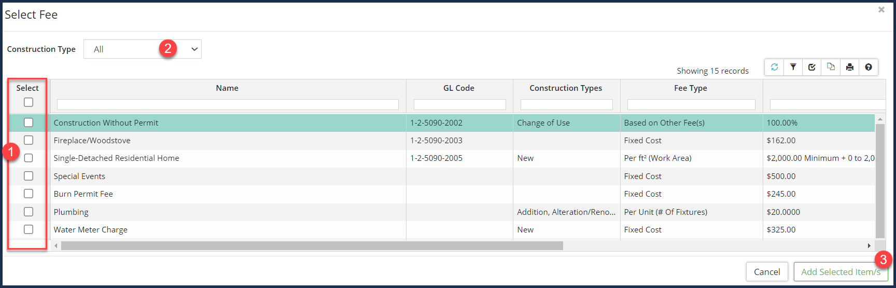Toggle the select-all header checkbox

[x=29, y=102]
